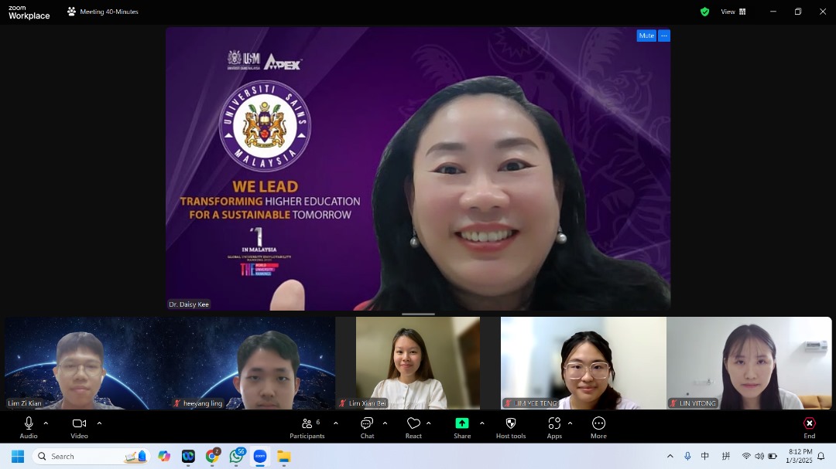Viewport: 836px width, 469px height.
Task: Click the End meeting button
Action: point(810,427)
